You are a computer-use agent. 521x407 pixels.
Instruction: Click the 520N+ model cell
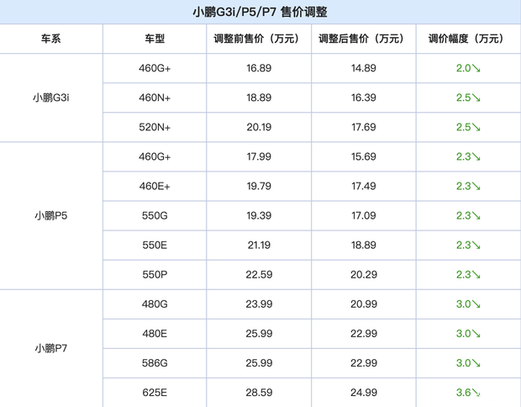[x=155, y=127]
